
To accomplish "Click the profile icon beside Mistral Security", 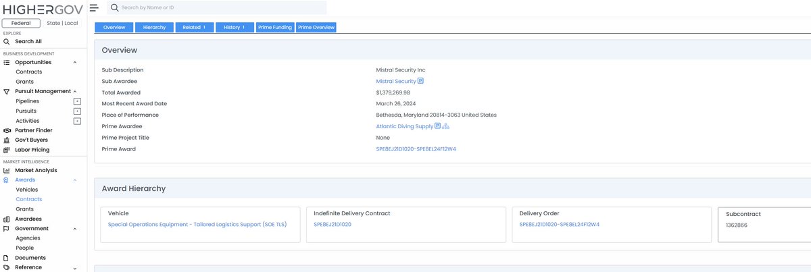I will pos(420,81).
